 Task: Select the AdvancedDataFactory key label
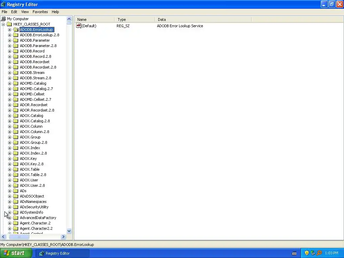tap(38, 218)
